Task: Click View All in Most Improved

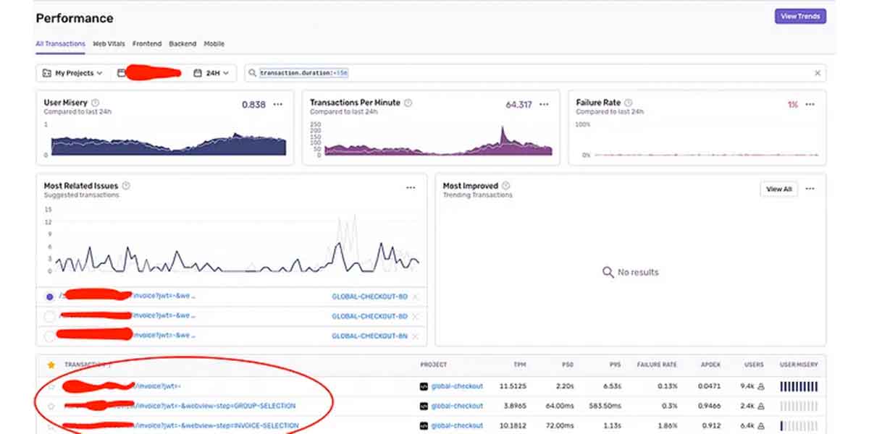Action: [x=779, y=189]
